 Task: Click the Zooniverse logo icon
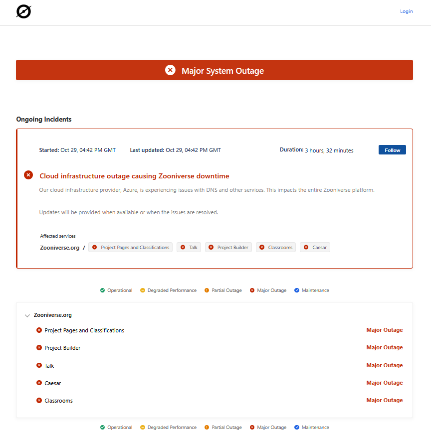click(x=23, y=11)
